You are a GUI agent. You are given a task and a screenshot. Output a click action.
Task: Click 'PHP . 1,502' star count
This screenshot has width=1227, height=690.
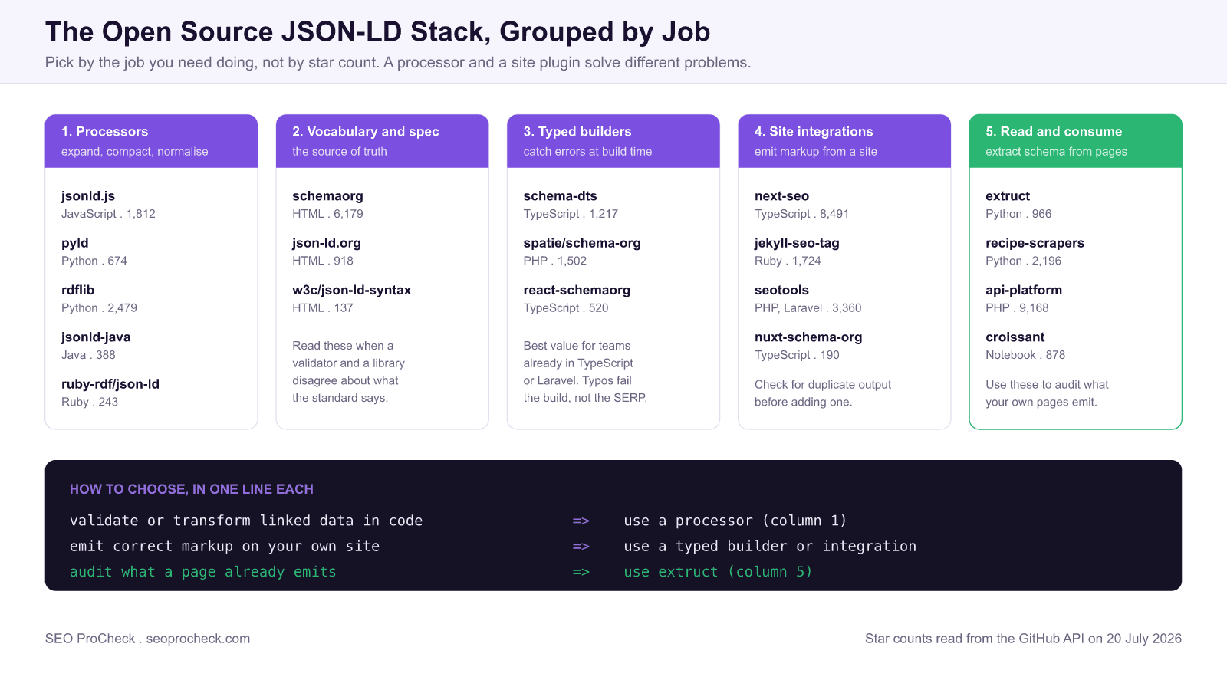[555, 261]
